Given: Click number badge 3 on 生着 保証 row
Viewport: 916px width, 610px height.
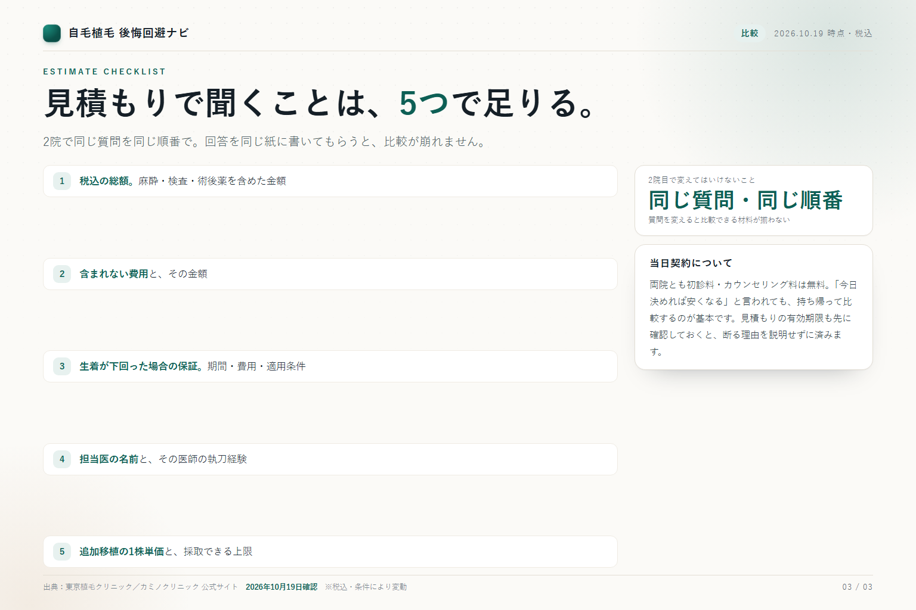Looking at the screenshot, I should [x=62, y=366].
